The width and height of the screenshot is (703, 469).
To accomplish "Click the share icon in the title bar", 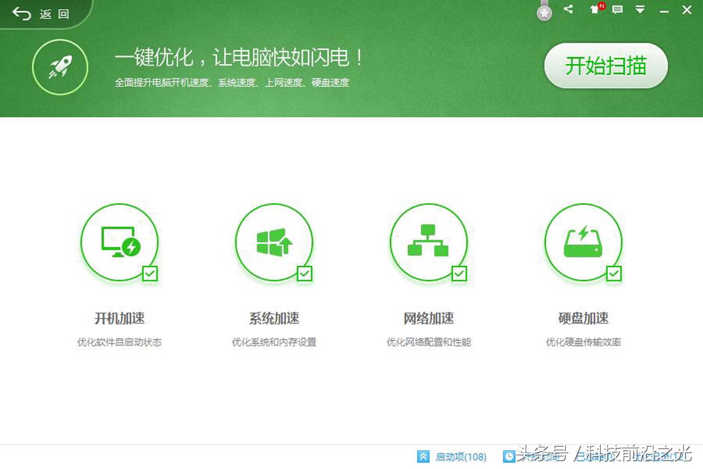I will (x=568, y=9).
